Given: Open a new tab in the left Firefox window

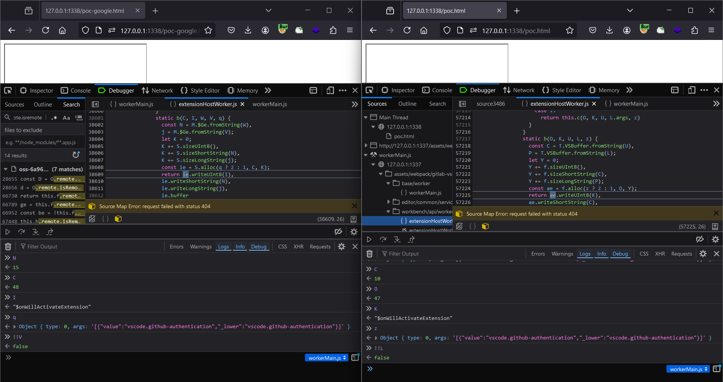Looking at the screenshot, I should click(155, 11).
